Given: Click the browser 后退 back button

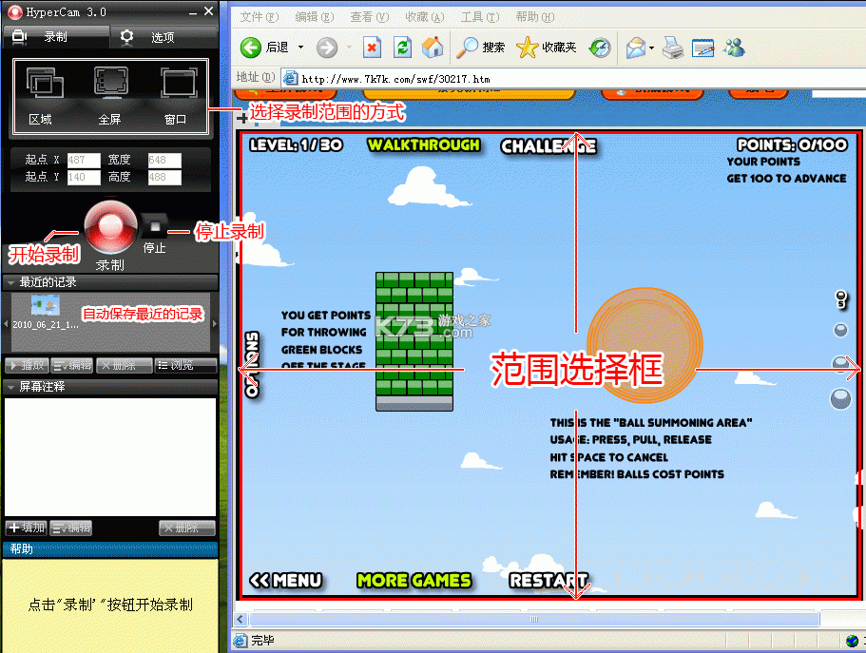Looking at the screenshot, I should coord(264,48).
